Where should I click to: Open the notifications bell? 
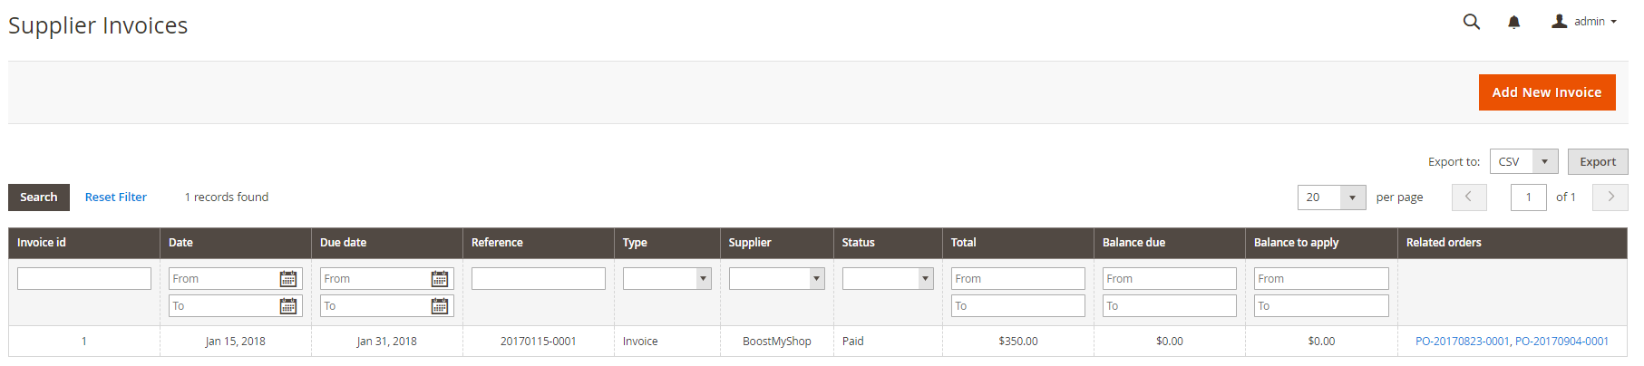click(x=1513, y=23)
